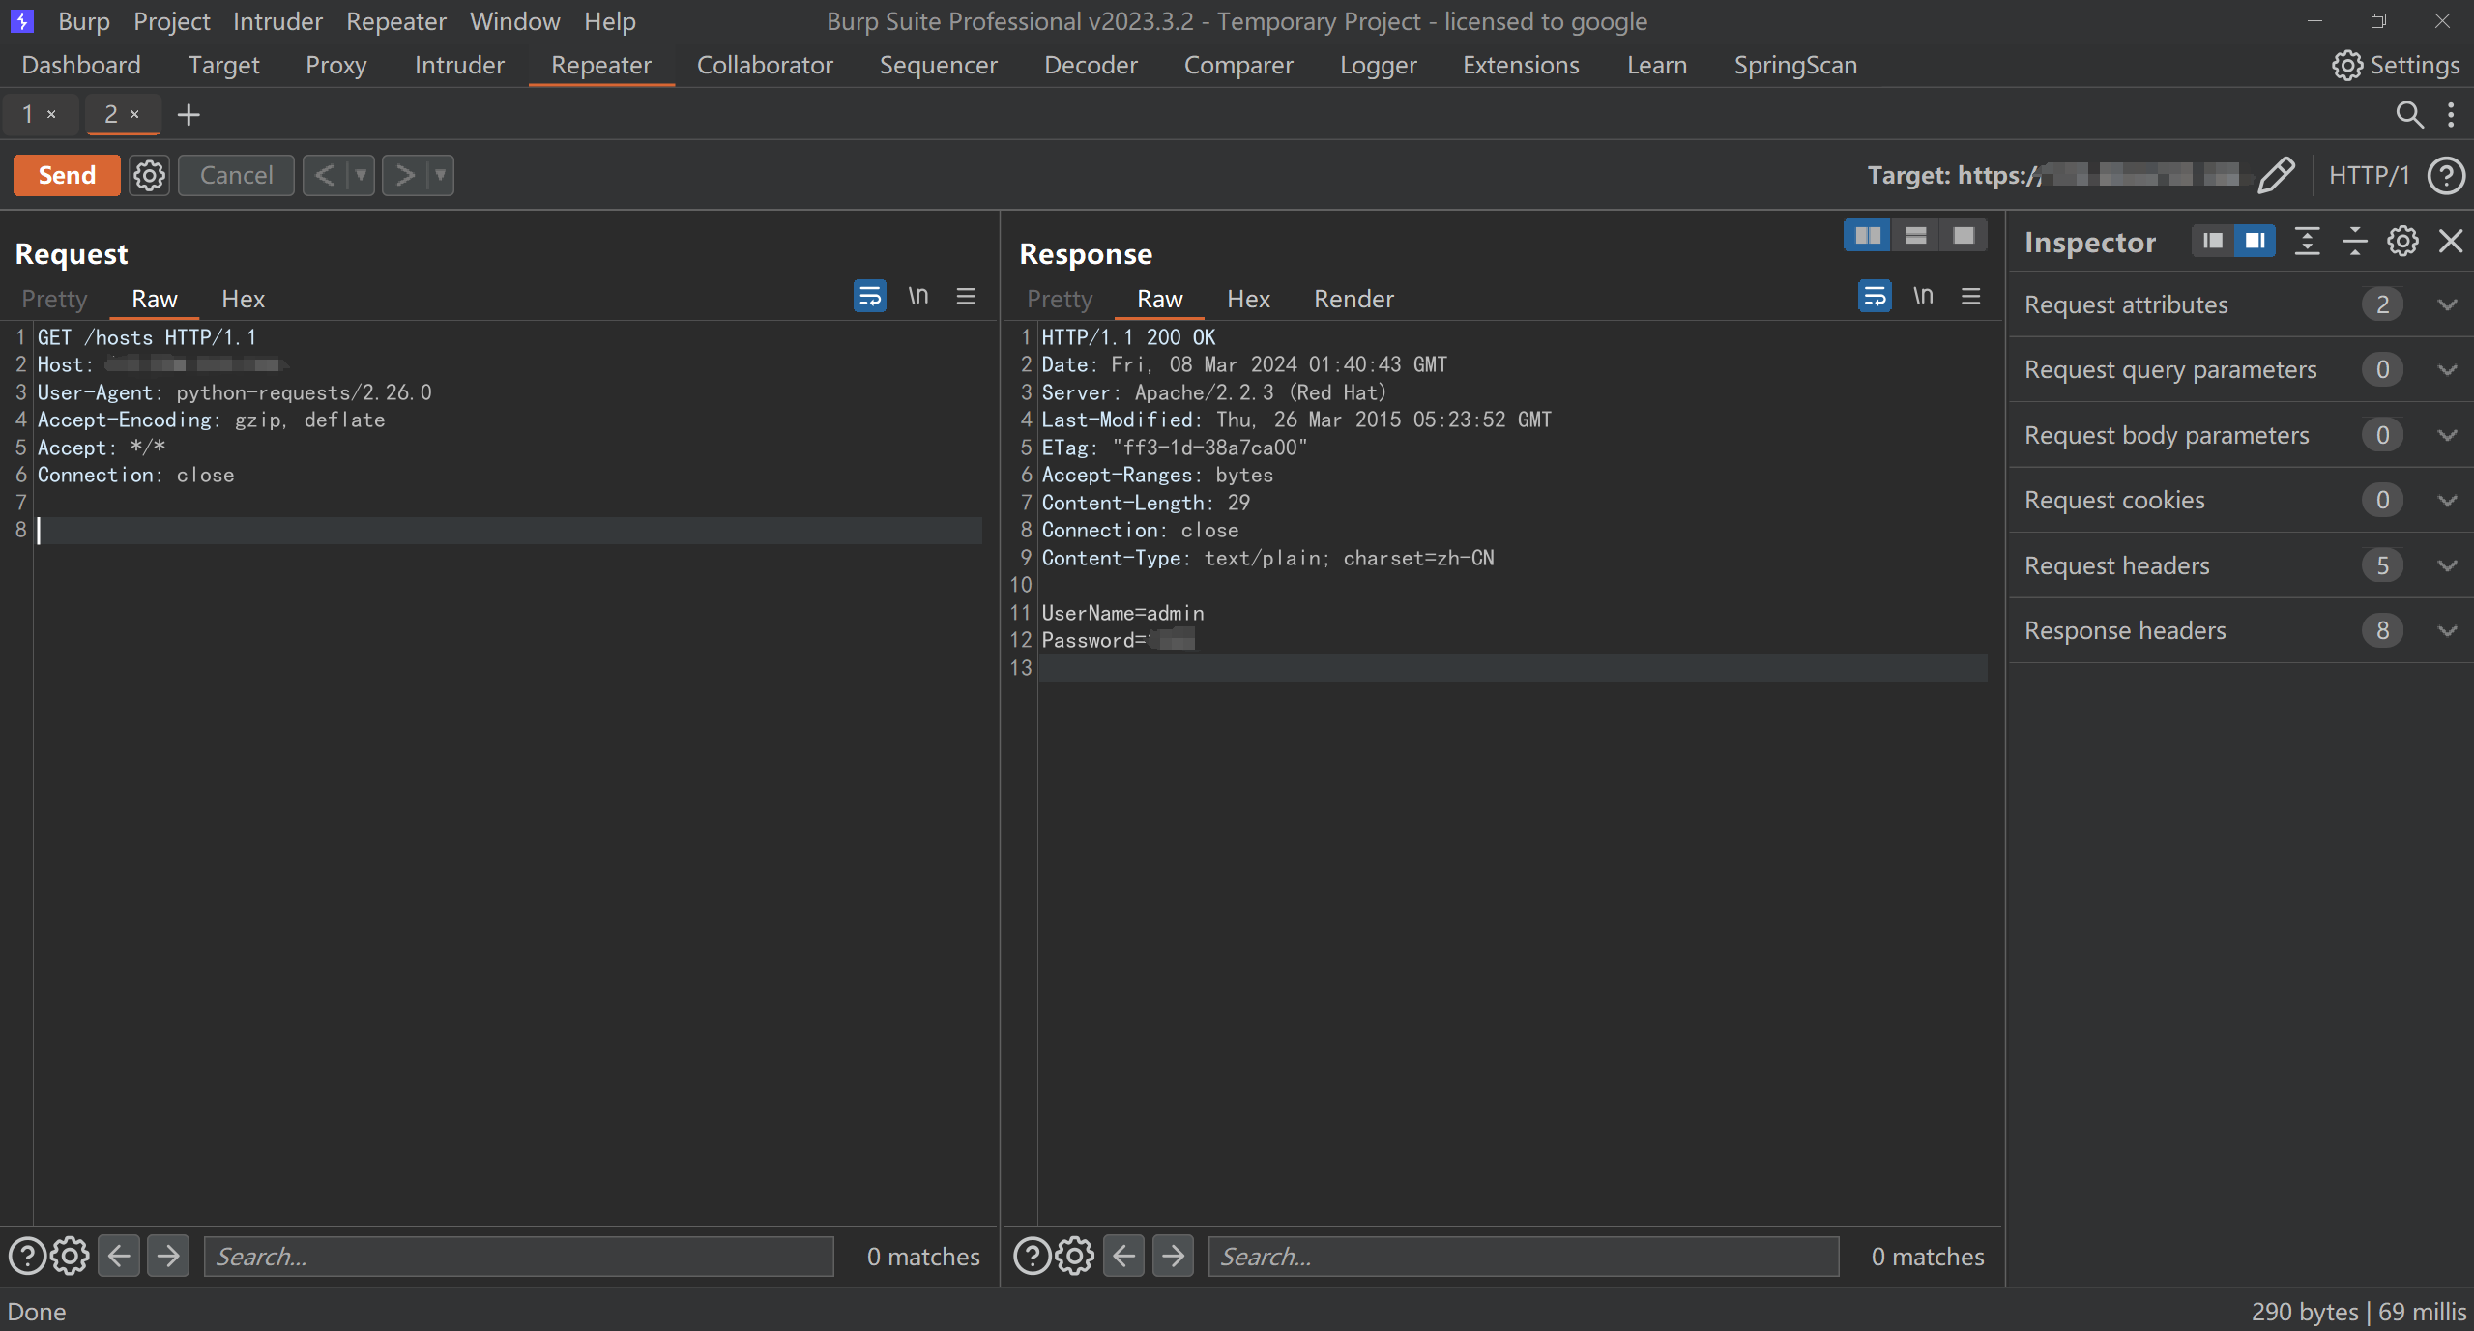The width and height of the screenshot is (2474, 1331).
Task: Select side-by-side request/response layout
Action: [1868, 235]
